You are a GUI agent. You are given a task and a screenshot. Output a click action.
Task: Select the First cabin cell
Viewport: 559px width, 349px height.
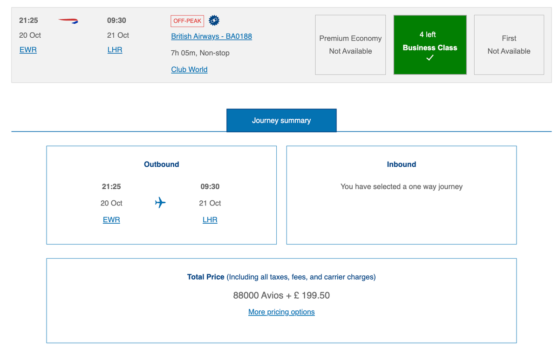509,44
